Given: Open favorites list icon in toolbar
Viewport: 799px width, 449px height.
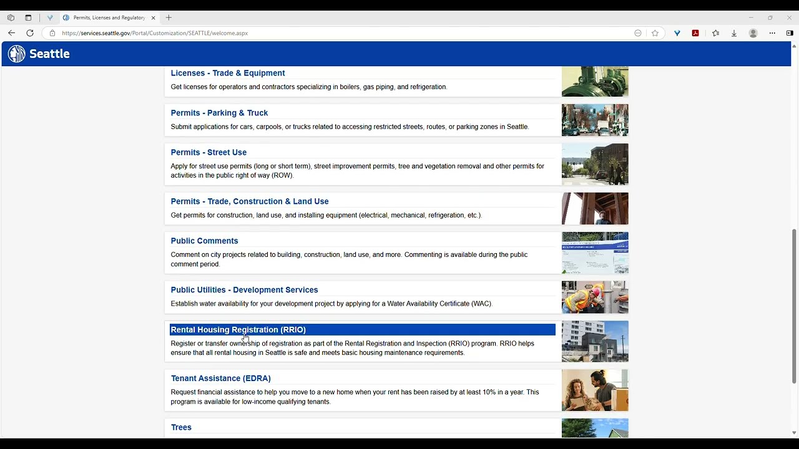Looking at the screenshot, I should (716, 33).
